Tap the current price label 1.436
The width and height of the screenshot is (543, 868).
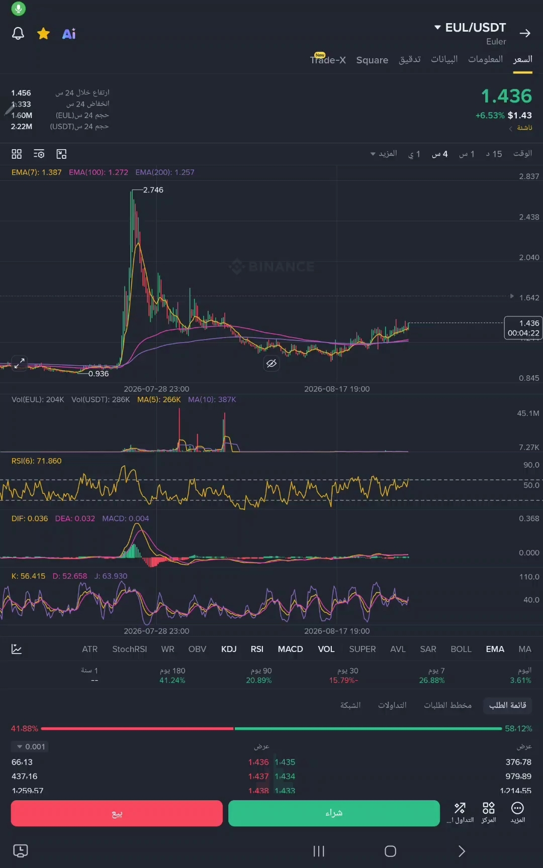[523, 328]
